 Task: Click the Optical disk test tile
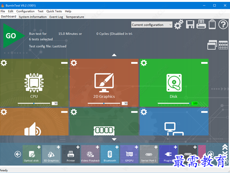[32, 154]
